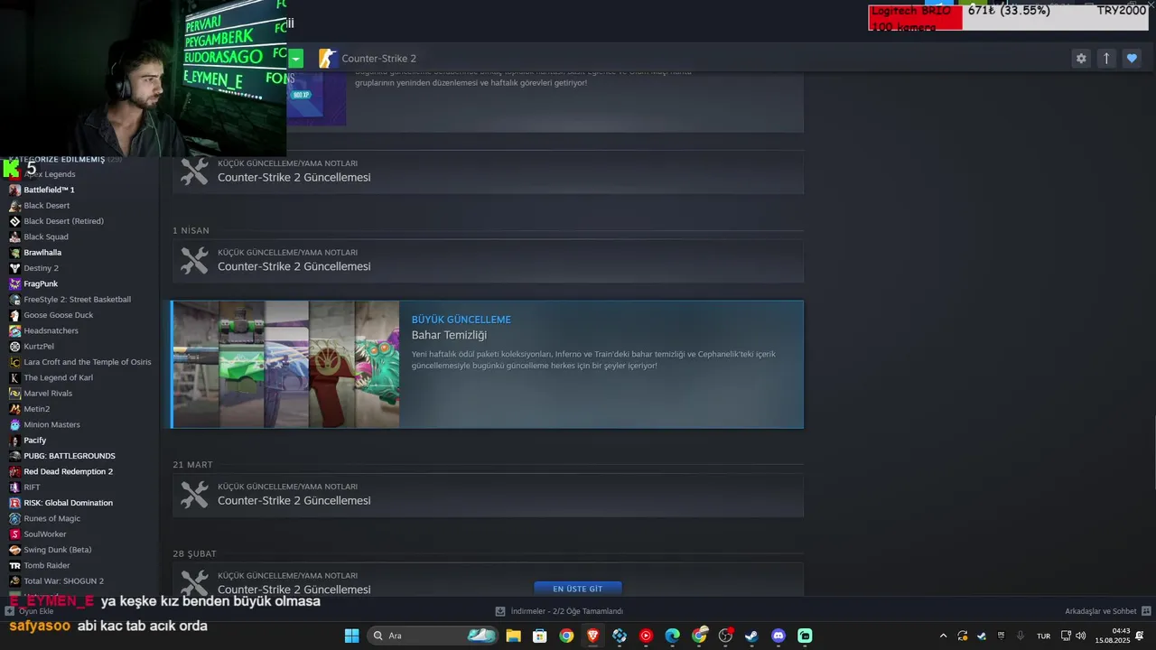Screen dimensions: 1156x650
Task: Open the red YouTube Music taskbar icon
Action: click(x=646, y=636)
